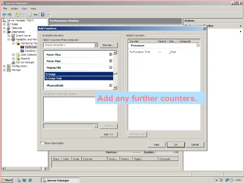Select the Event Viewer icon in tree

tap(13, 35)
